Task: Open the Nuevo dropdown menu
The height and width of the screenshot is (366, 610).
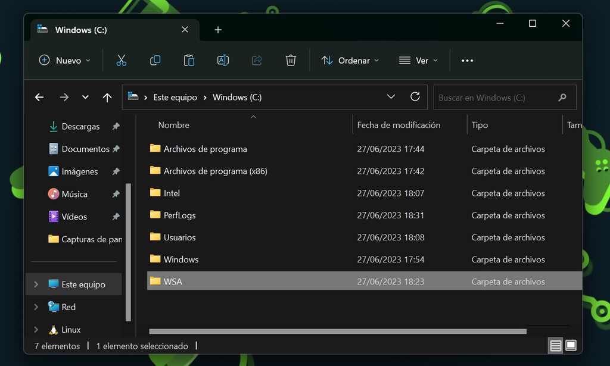Action: tap(64, 60)
